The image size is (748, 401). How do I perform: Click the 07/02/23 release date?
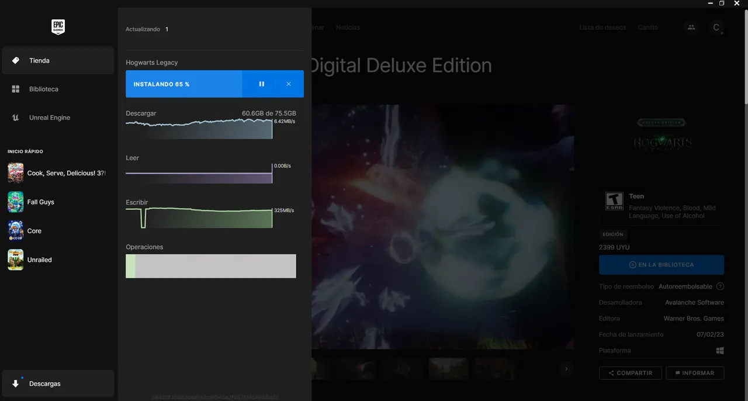pyautogui.click(x=710, y=335)
